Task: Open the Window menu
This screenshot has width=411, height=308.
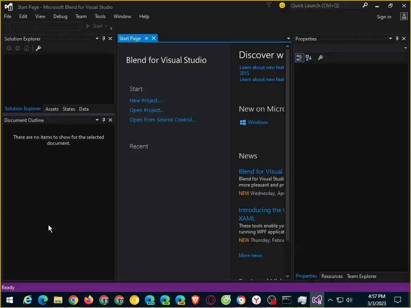Action: 122,16
